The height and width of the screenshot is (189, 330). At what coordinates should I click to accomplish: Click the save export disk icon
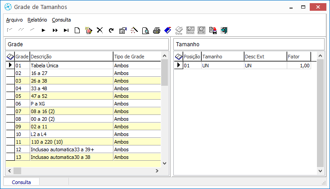213,31
